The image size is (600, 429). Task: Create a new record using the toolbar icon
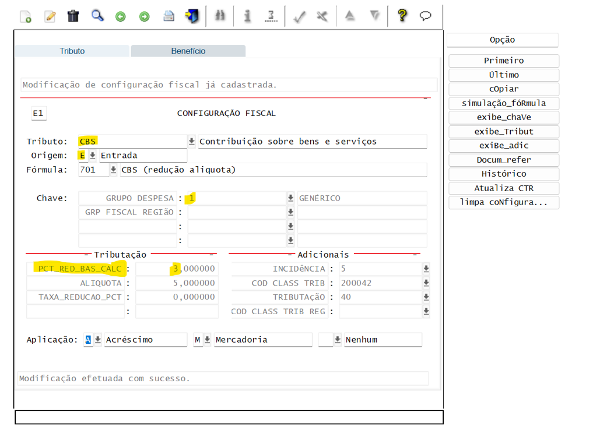click(26, 16)
